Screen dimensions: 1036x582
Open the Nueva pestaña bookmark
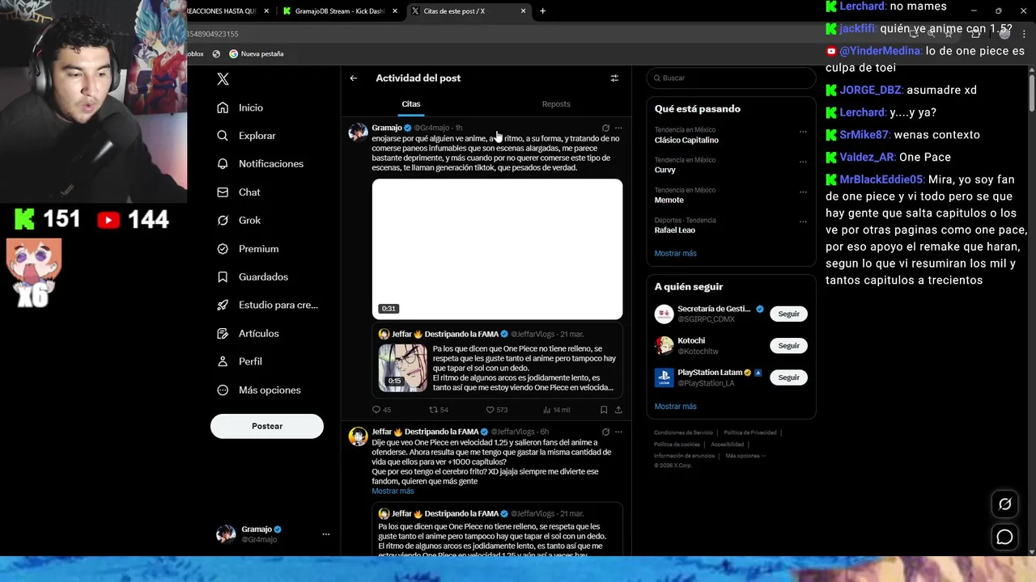(x=257, y=54)
